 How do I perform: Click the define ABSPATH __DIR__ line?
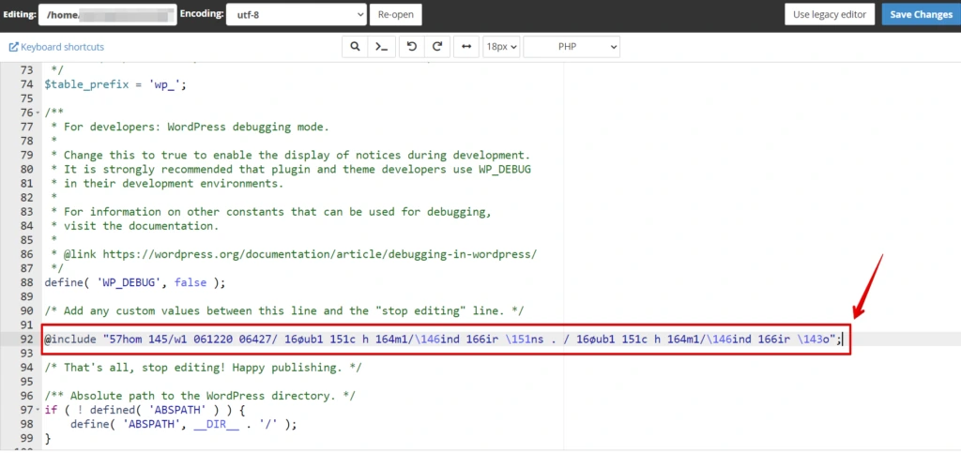183,424
